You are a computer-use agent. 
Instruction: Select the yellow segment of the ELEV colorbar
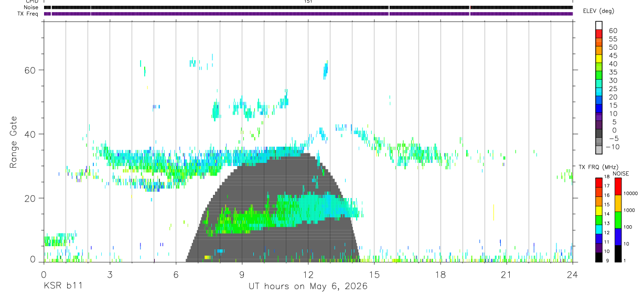pos(599,58)
